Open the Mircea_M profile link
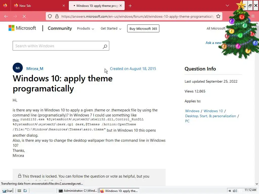This screenshot has width=259, height=194. click(x=35, y=69)
